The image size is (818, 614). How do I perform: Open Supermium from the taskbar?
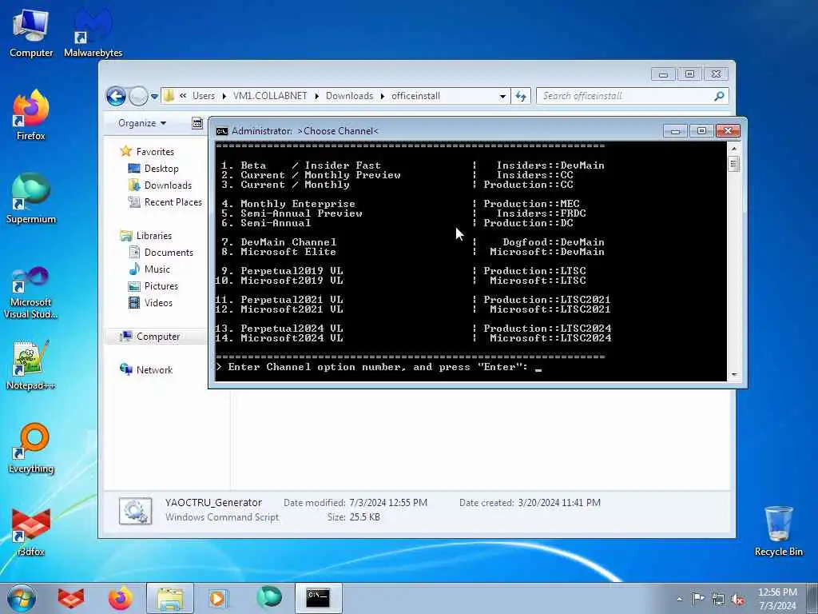pos(269,597)
